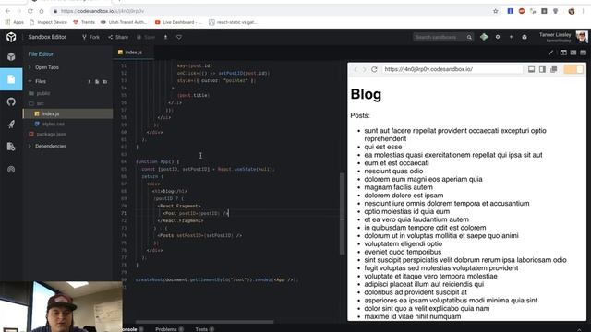Open the Project Info sidebar cube icon

coord(11,57)
